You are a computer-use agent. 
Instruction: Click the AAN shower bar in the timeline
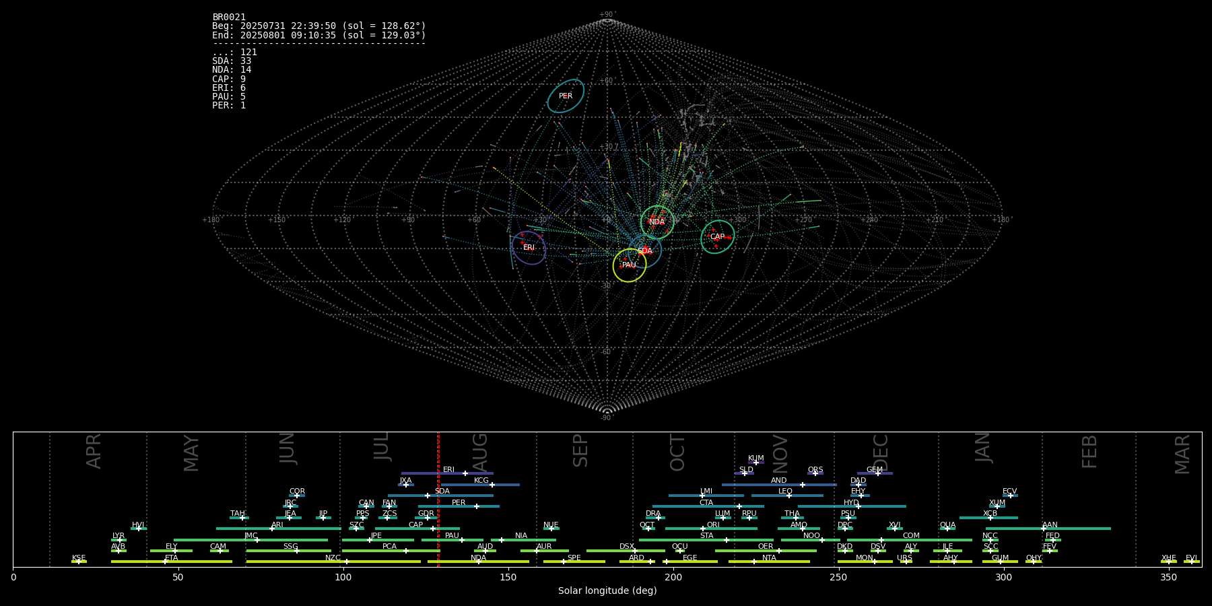(1048, 529)
